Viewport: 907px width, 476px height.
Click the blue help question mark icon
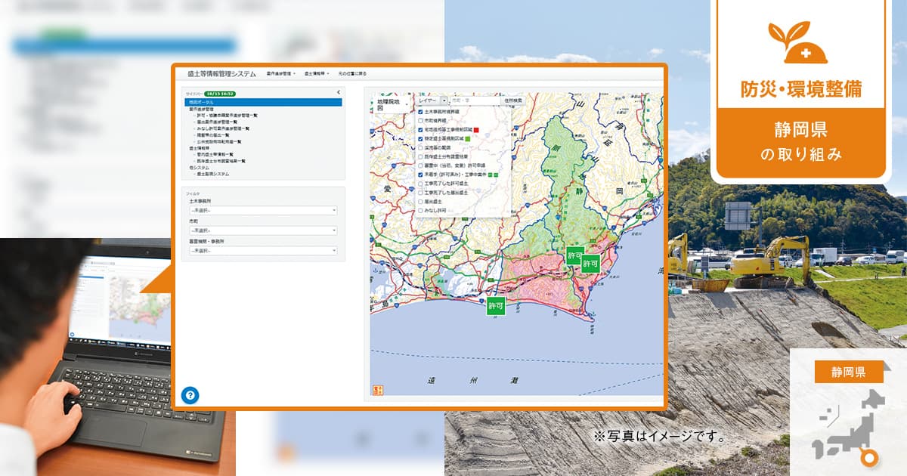[190, 395]
